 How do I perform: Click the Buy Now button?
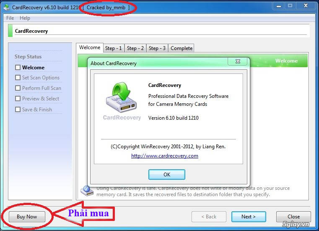[27, 217]
